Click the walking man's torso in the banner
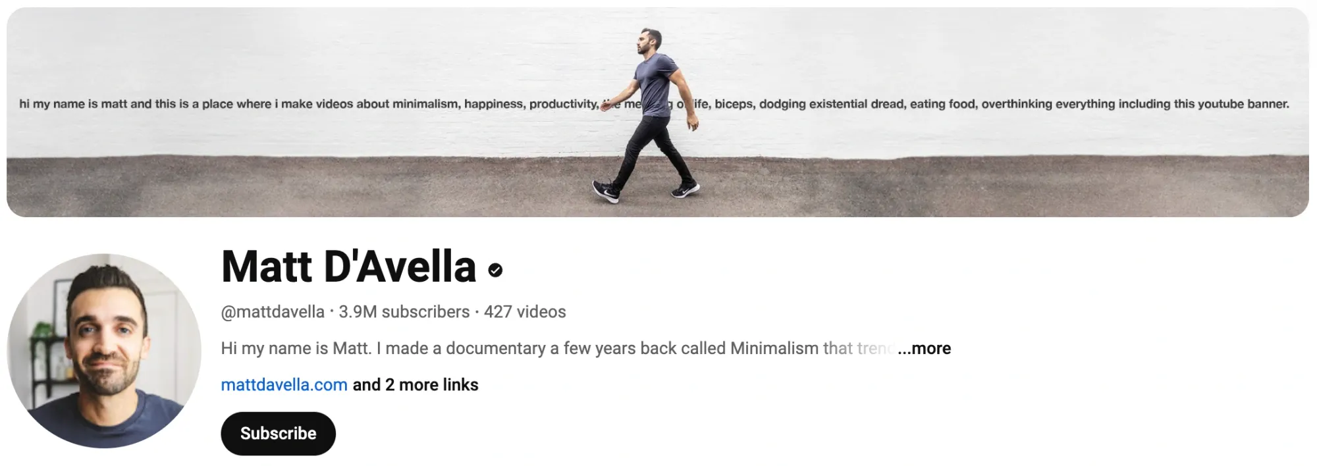The width and height of the screenshot is (1317, 466). 655,86
